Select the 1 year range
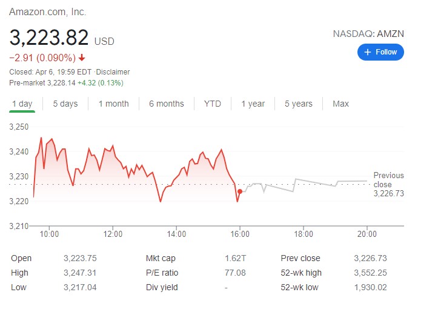438x312 pixels. tap(253, 104)
